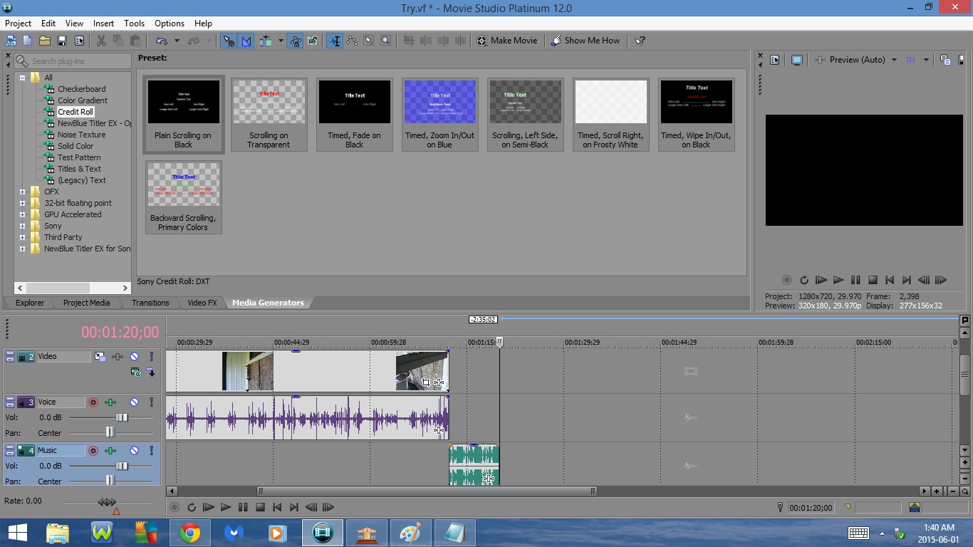Arm the Voice track for record
The width and height of the screenshot is (973, 547).
tap(93, 402)
